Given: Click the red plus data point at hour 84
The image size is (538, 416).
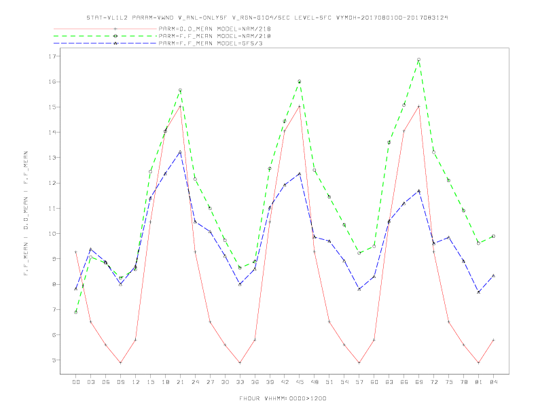Looking at the screenshot, I should point(493,340).
